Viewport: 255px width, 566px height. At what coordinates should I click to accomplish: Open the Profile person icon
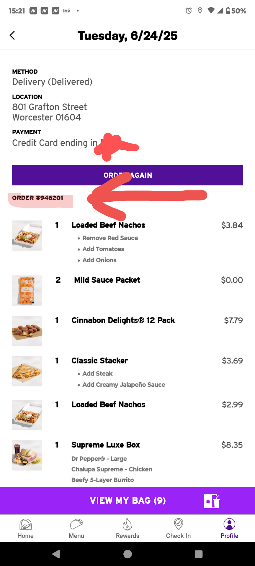229,524
